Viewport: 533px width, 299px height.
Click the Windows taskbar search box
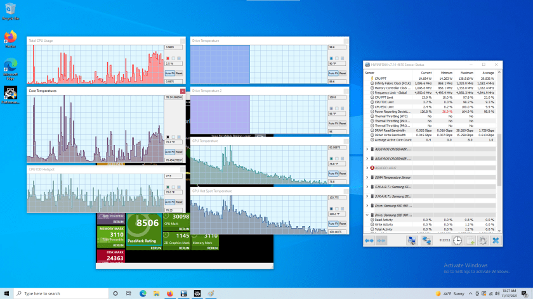click(x=57, y=293)
